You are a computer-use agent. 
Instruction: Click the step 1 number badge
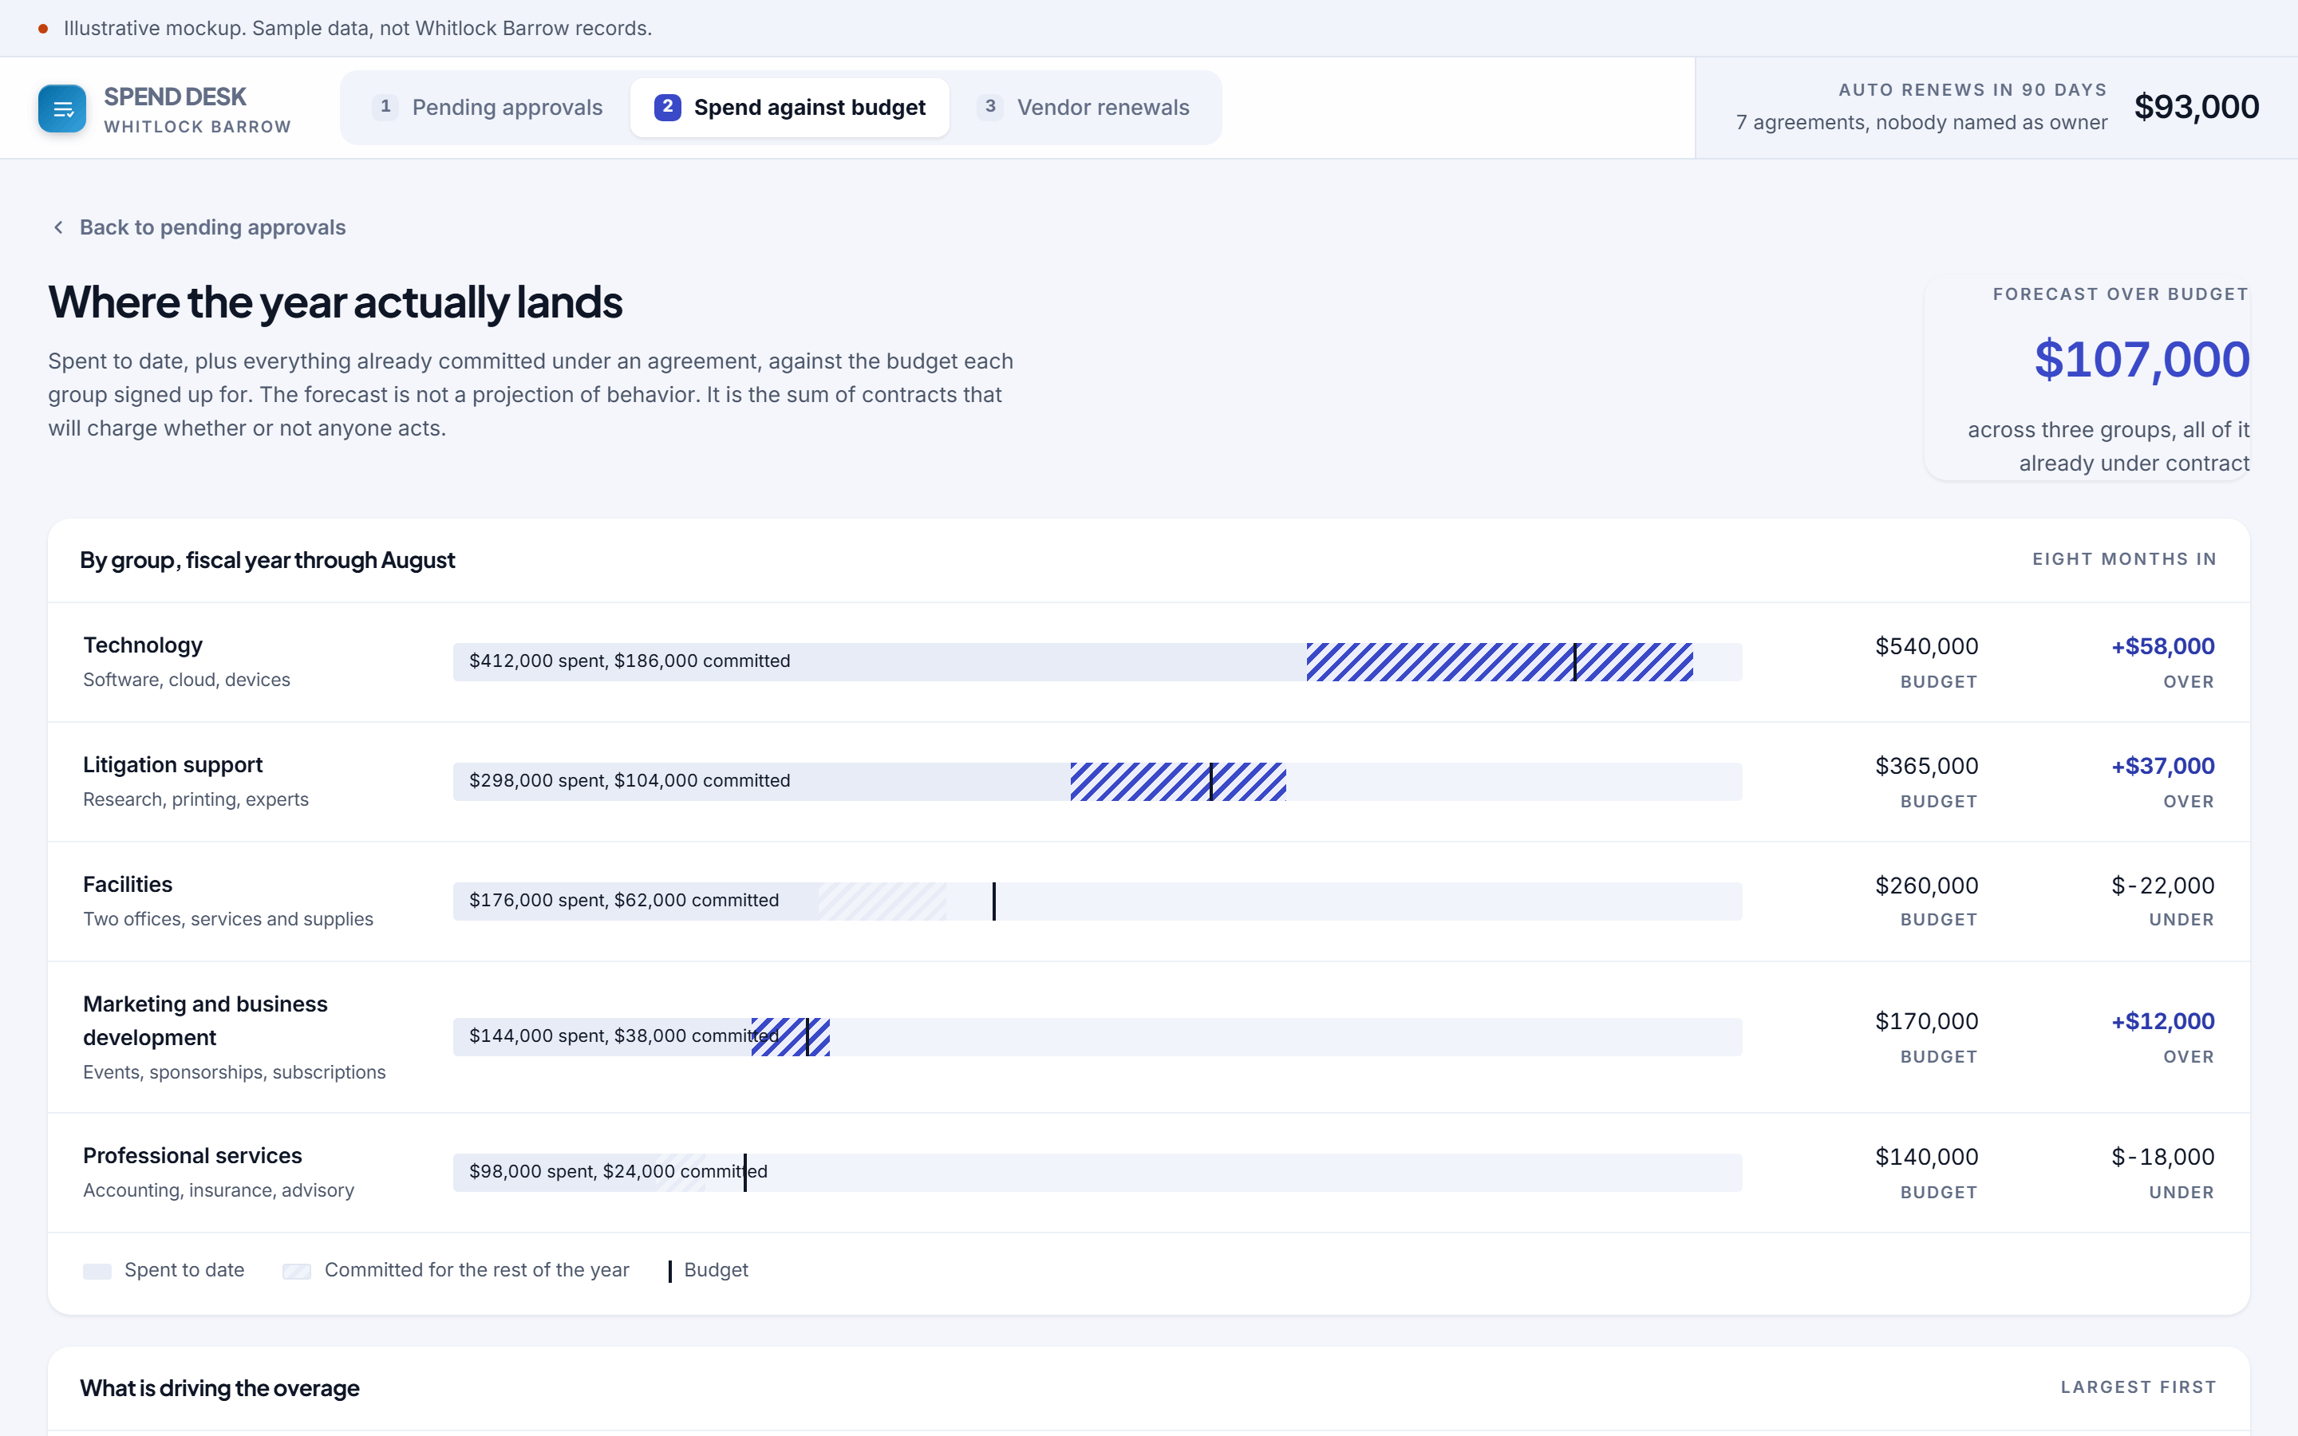pyautogui.click(x=385, y=108)
